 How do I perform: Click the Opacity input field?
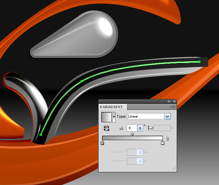(132, 153)
